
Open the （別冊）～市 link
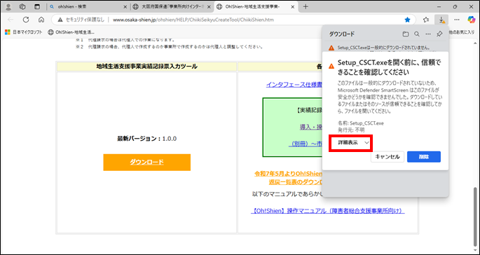tap(306, 144)
